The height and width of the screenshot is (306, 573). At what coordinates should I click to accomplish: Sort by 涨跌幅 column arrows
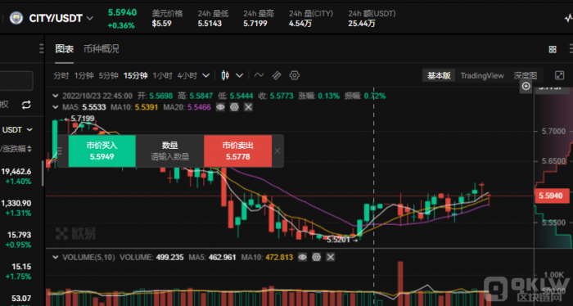pyautogui.click(x=29, y=149)
